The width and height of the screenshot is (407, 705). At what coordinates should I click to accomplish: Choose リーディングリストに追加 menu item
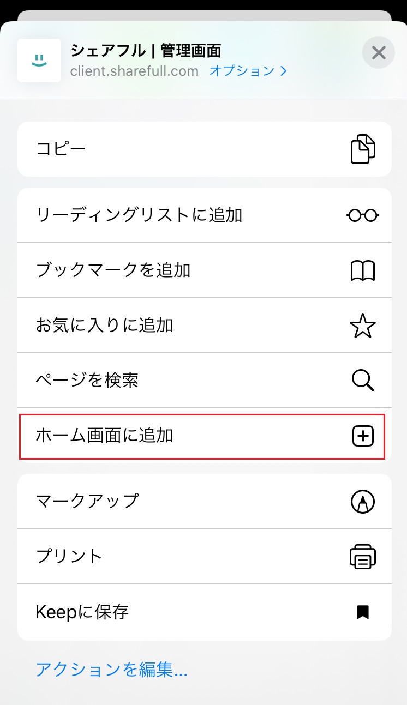(x=139, y=215)
